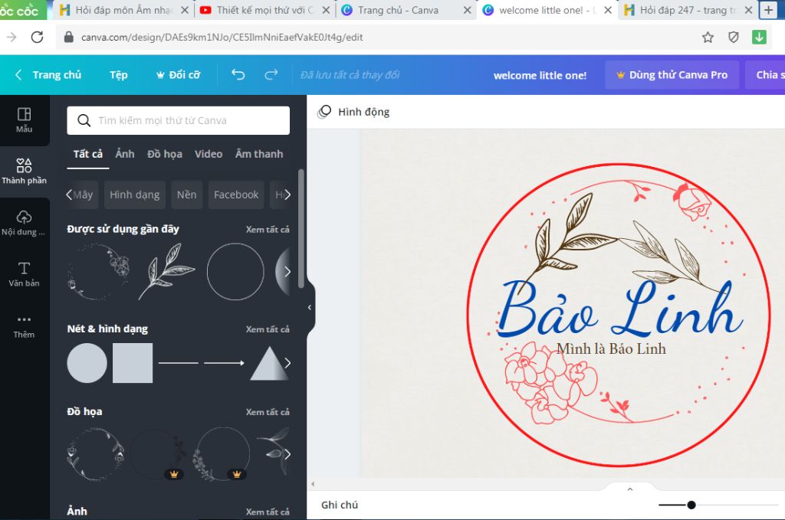Select the recently used floral wreath graphic
The height and width of the screenshot is (520, 785).
click(x=98, y=272)
